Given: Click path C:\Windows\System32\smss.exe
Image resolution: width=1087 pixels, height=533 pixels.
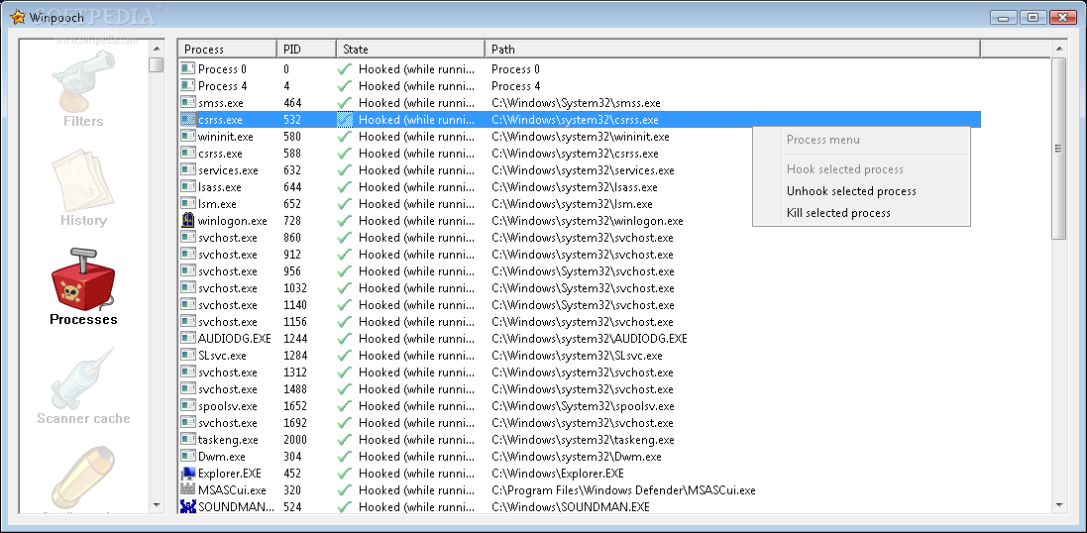Looking at the screenshot, I should pos(576,103).
